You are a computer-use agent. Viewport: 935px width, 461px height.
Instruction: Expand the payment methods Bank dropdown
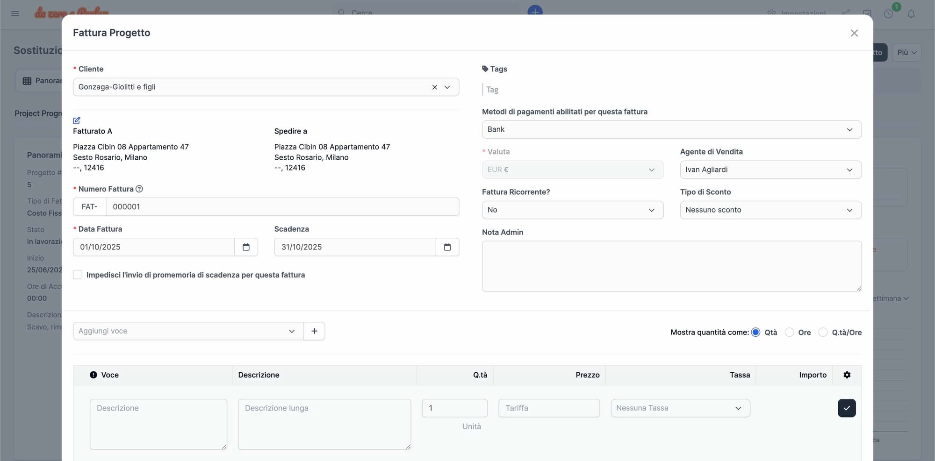671,129
